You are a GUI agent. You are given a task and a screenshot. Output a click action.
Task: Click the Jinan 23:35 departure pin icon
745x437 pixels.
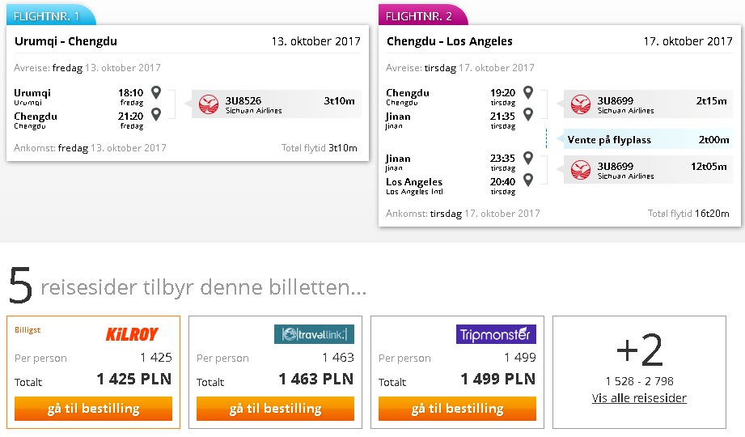(x=528, y=157)
